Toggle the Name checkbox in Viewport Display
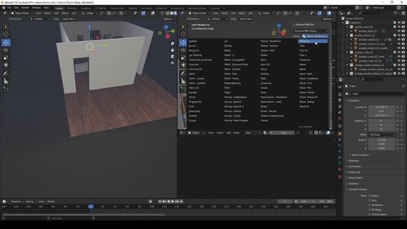 point(370,196)
